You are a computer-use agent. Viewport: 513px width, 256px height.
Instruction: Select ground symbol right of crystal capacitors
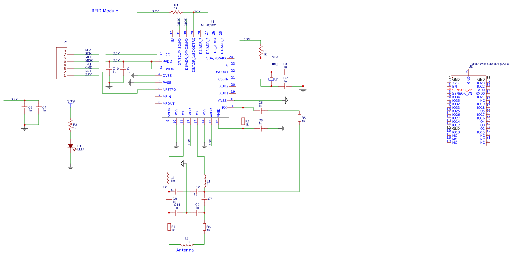[303, 90]
